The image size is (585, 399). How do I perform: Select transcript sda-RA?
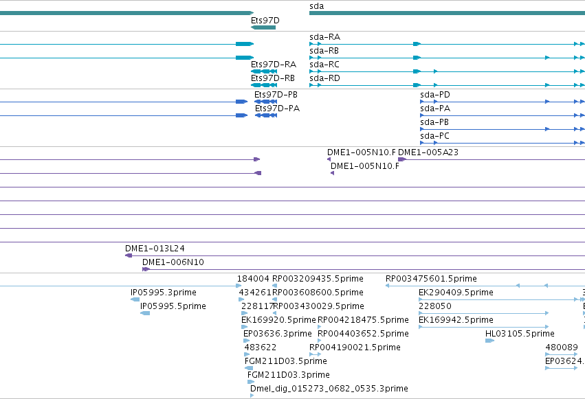(x=324, y=37)
